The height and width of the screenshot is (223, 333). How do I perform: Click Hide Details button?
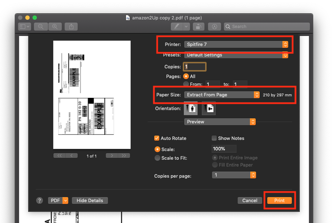coord(90,201)
